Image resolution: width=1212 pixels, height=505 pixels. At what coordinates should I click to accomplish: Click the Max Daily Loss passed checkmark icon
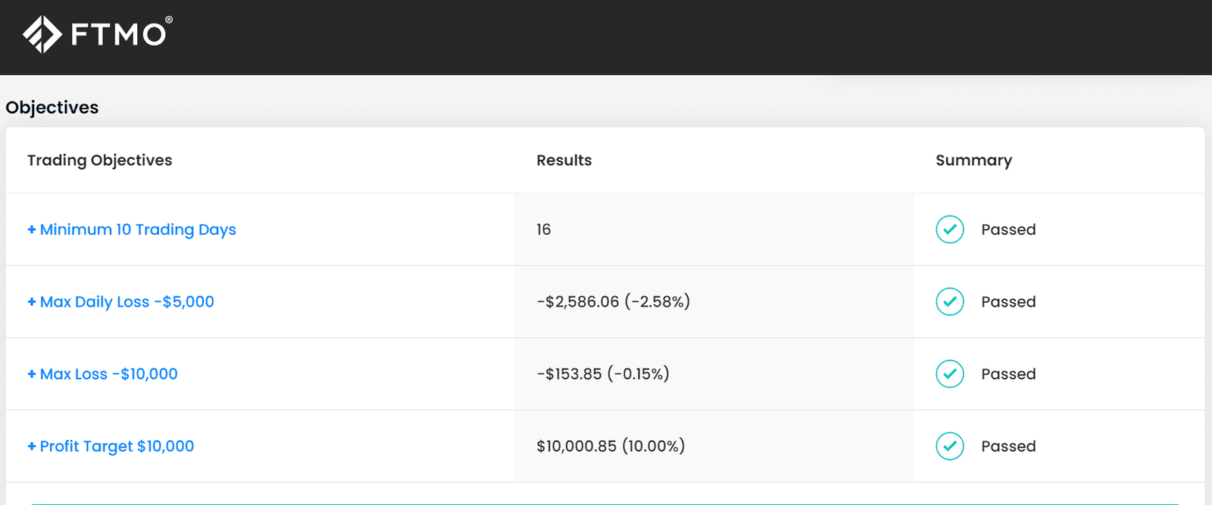point(949,301)
